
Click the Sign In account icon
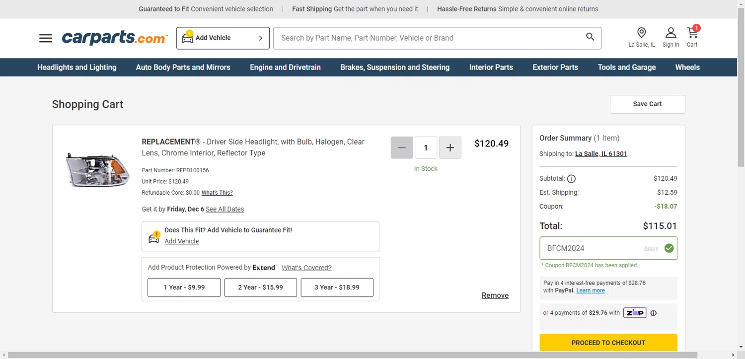tap(670, 33)
